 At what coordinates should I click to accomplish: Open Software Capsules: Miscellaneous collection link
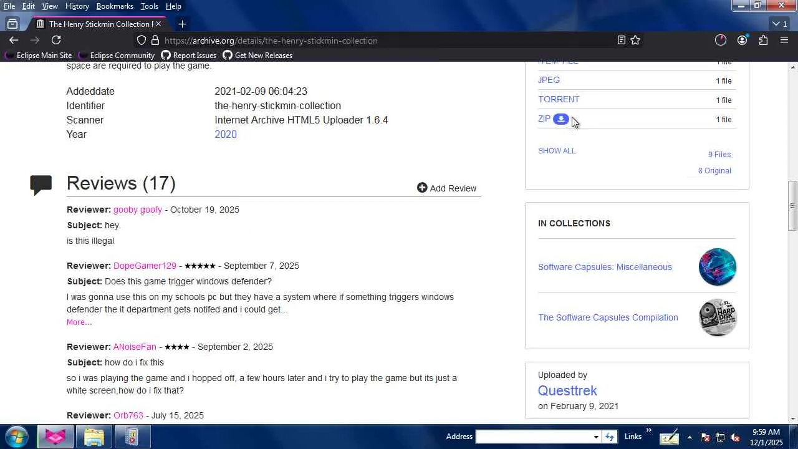click(x=605, y=267)
